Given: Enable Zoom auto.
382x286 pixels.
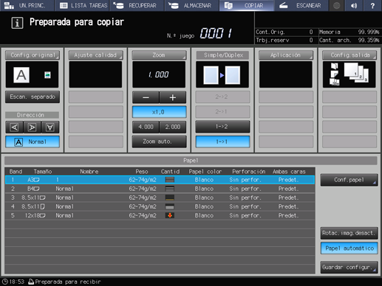Looking at the screenshot, I should coord(159,142).
